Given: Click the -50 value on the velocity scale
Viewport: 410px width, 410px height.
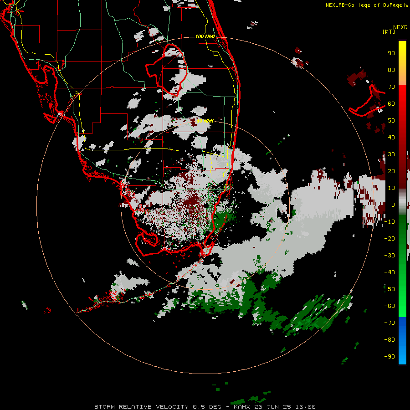Looking at the screenshot, I should tap(389, 289).
